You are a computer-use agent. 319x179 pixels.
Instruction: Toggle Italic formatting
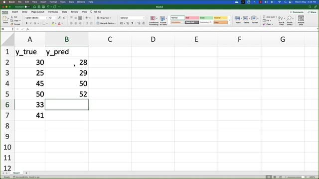click(31, 23)
